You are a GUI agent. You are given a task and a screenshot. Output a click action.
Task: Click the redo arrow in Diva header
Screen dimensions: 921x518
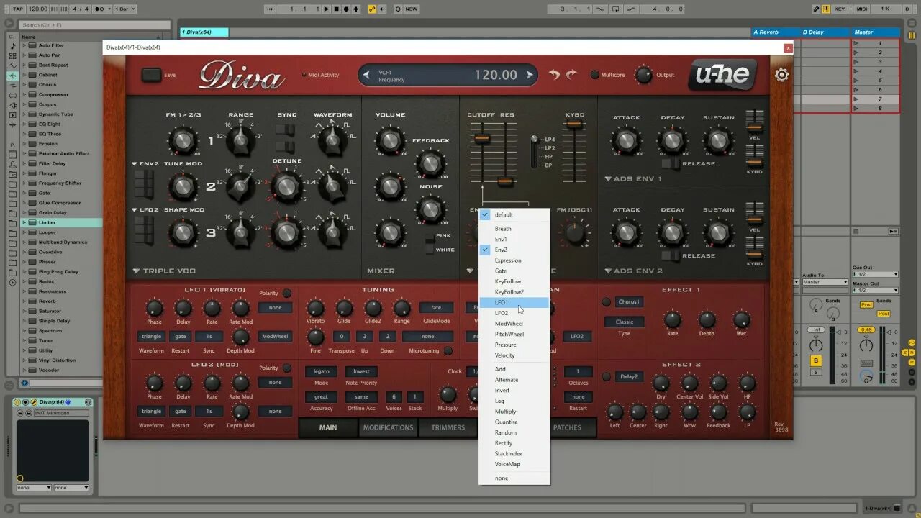coord(571,75)
